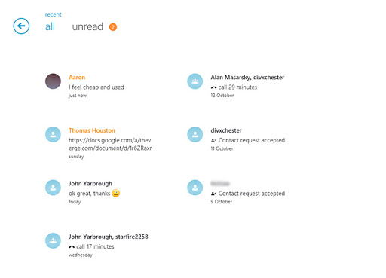Image resolution: width=386 pixels, height=278 pixels.
Task: Open the 'ok great, thanks' message from John Yarbrough
Action: click(x=90, y=194)
